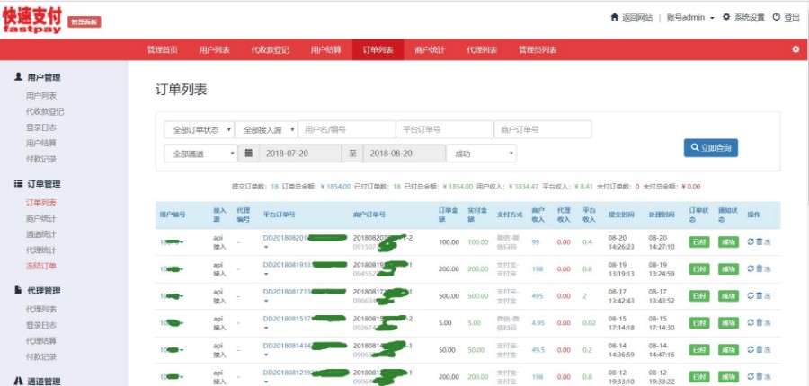Open 冻结订单 in the sidebar
The image size is (809, 386).
pyautogui.click(x=40, y=266)
